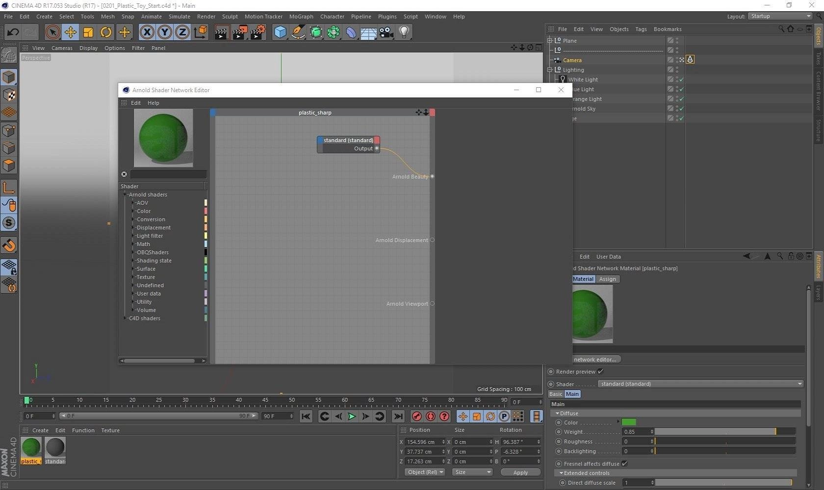This screenshot has width=824, height=490.
Task: Toggle Plane visibility dots in Objects panel
Action: [x=677, y=41]
